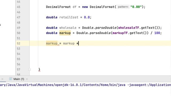Click the wholesale variable declaration
This screenshot has width=171, height=96.
[68, 28]
